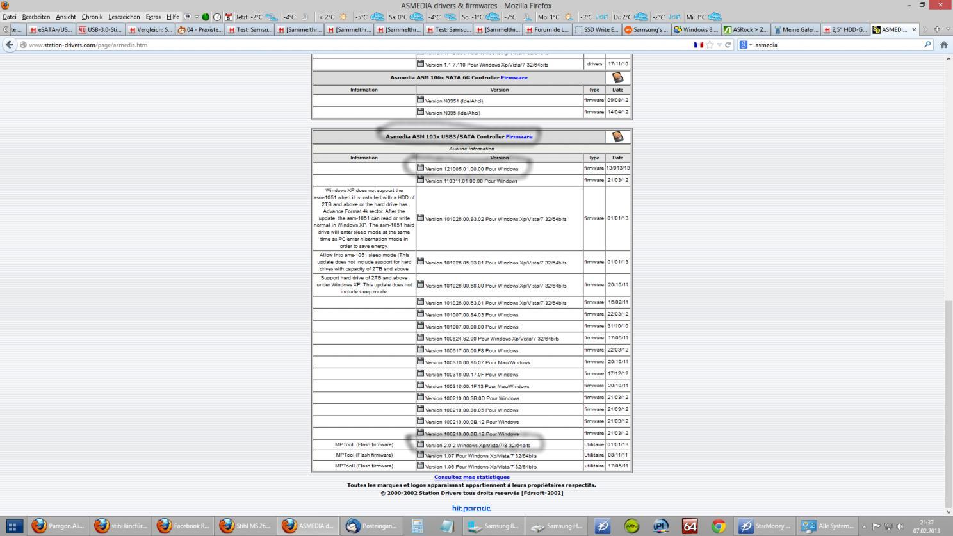This screenshot has height=536, width=953.
Task: Click the back navigation arrow
Action: click(9, 45)
